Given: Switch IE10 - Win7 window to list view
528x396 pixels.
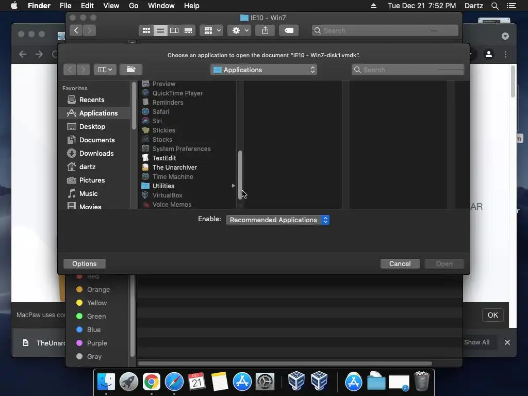Looking at the screenshot, I should click(x=160, y=30).
